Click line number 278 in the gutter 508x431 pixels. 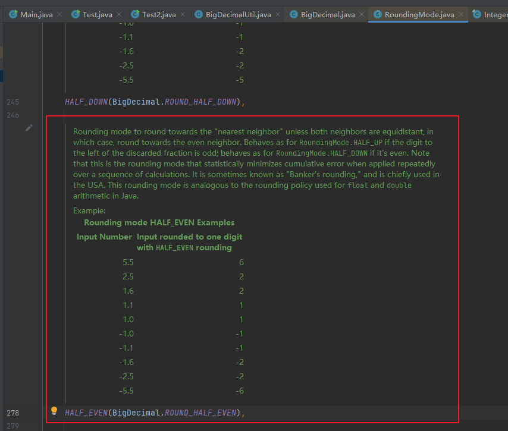tap(12, 413)
